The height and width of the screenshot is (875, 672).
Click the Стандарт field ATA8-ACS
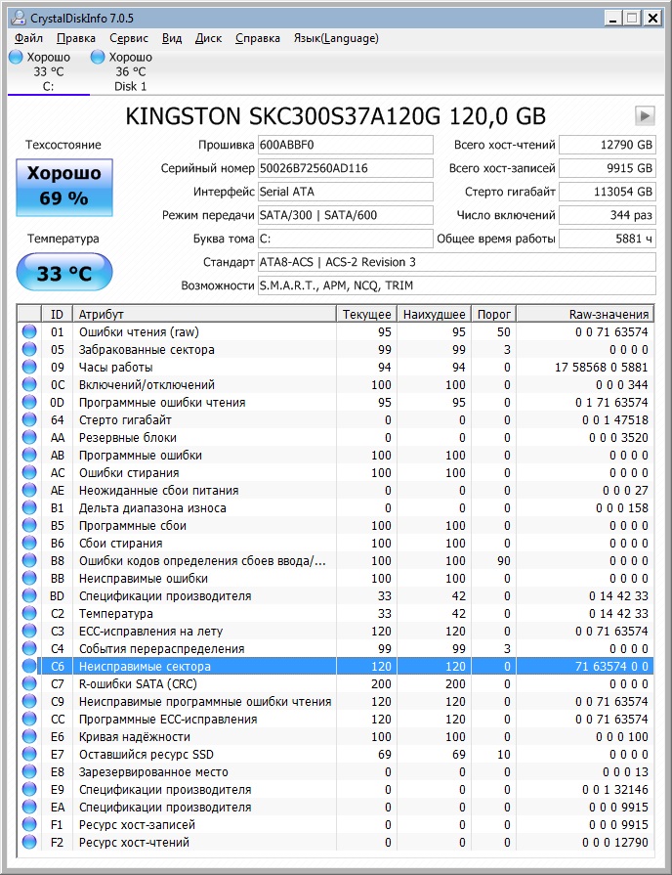457,262
